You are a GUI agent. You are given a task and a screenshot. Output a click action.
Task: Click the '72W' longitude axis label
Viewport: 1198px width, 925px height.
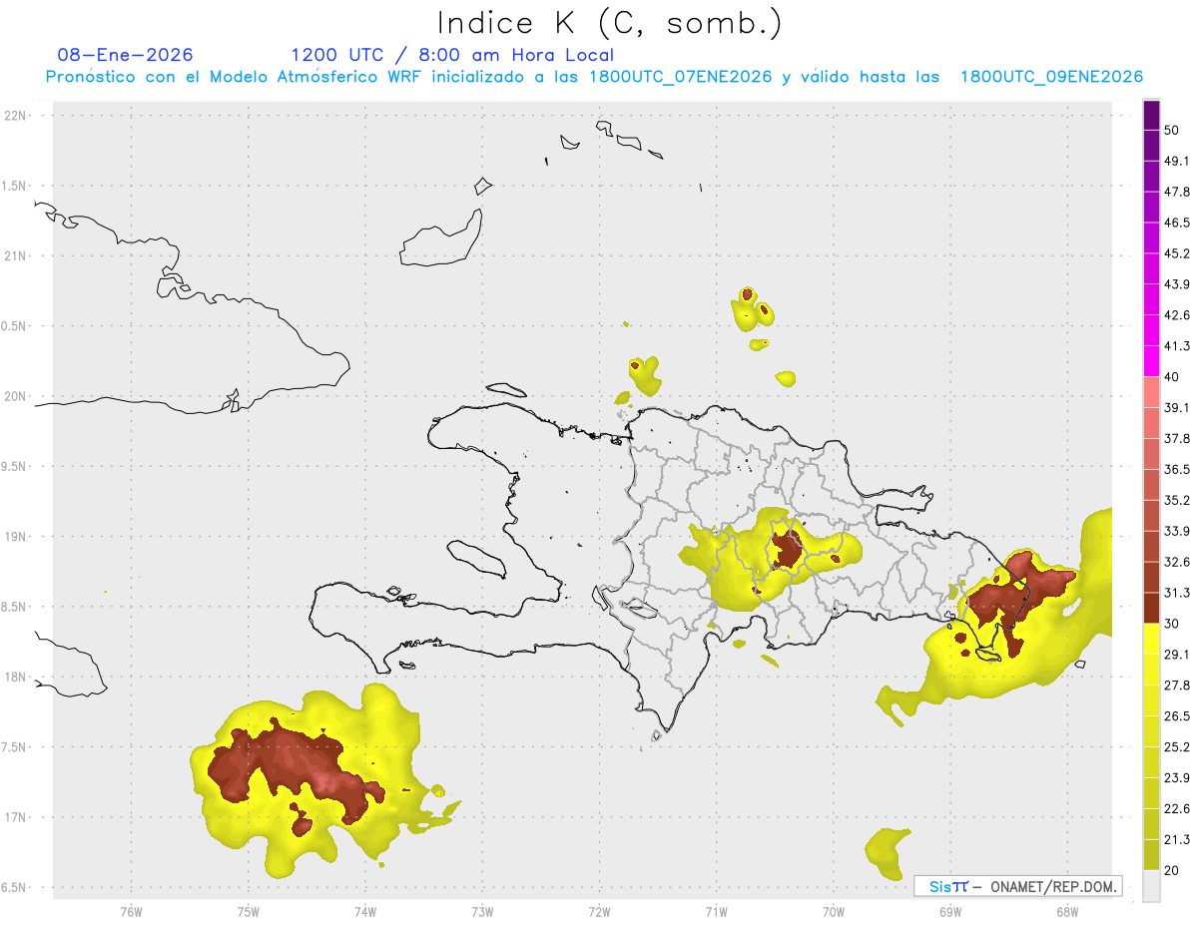point(599,911)
